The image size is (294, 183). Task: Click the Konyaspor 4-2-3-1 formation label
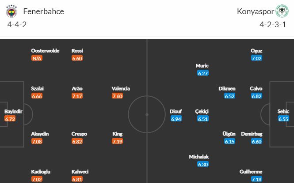coord(273,25)
